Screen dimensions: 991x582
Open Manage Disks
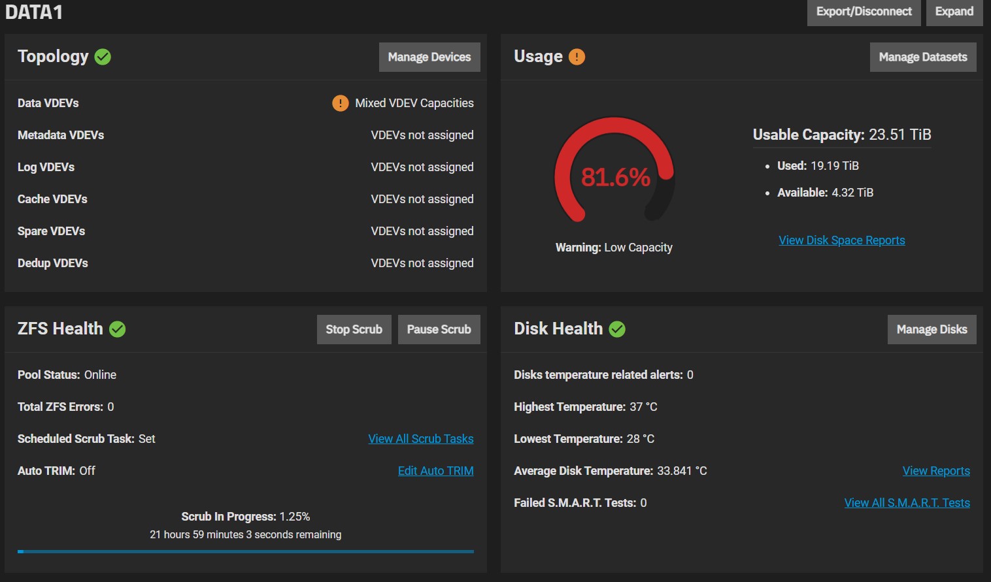(932, 330)
